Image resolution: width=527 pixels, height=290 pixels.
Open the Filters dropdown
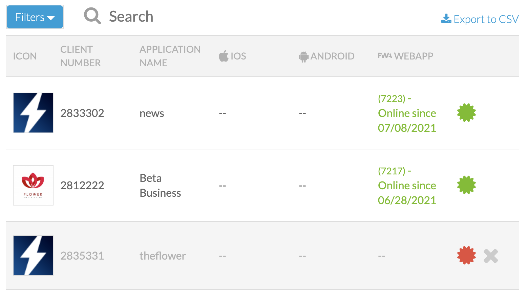coord(35,17)
